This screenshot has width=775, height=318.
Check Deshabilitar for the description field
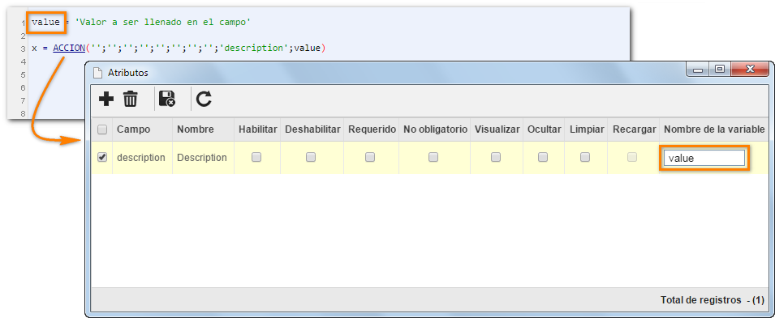pos(310,157)
